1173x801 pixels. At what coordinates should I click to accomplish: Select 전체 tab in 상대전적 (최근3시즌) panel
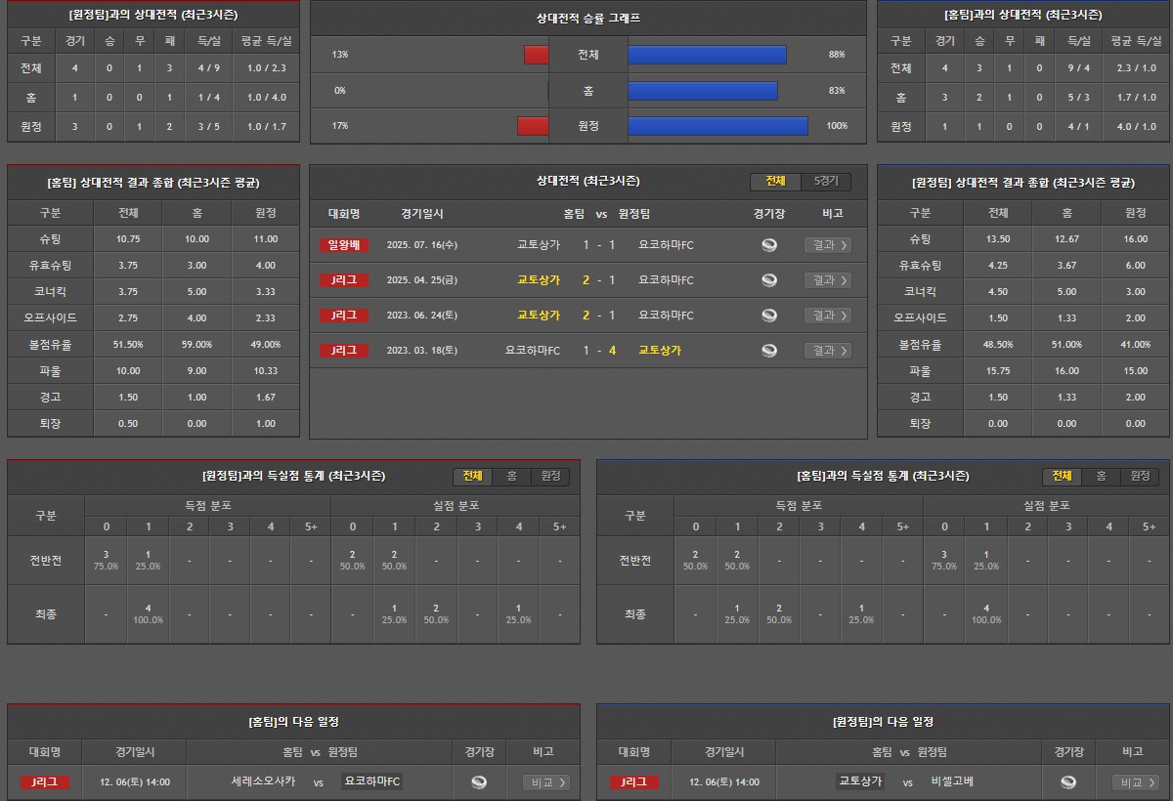(775, 182)
